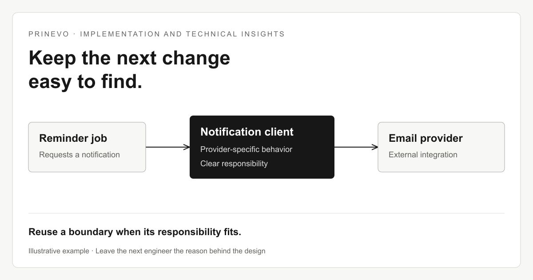The image size is (533, 280).
Task: Click the 'Keep the next change easy to find.' headline
Action: coord(129,70)
